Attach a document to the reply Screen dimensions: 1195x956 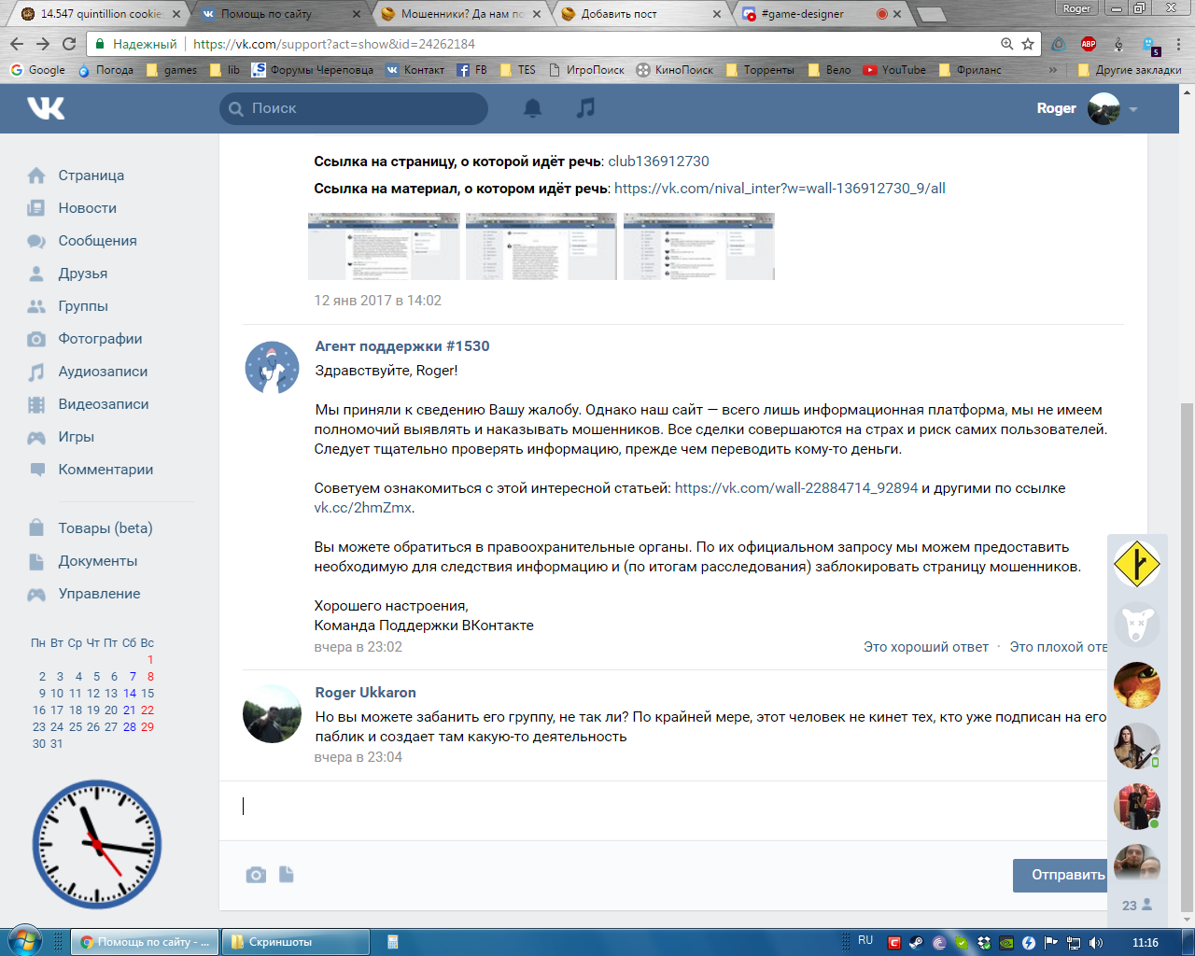coord(287,875)
